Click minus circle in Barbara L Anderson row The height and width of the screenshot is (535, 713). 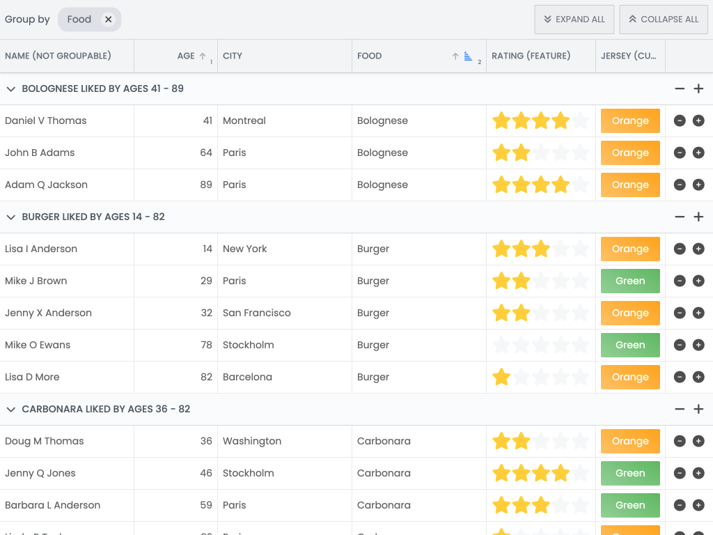click(x=680, y=506)
